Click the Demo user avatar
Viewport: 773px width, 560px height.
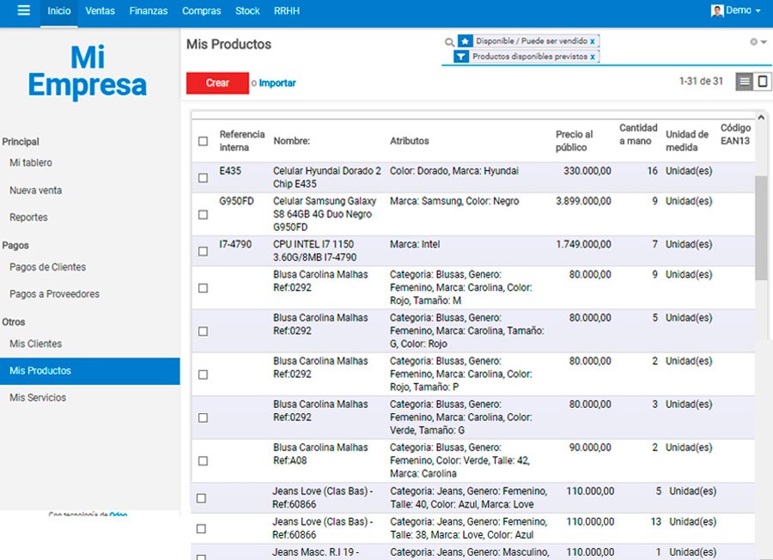[x=717, y=10]
